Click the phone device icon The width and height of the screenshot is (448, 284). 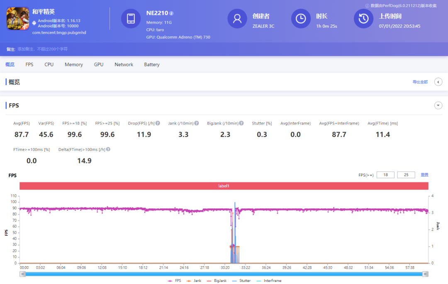click(131, 19)
